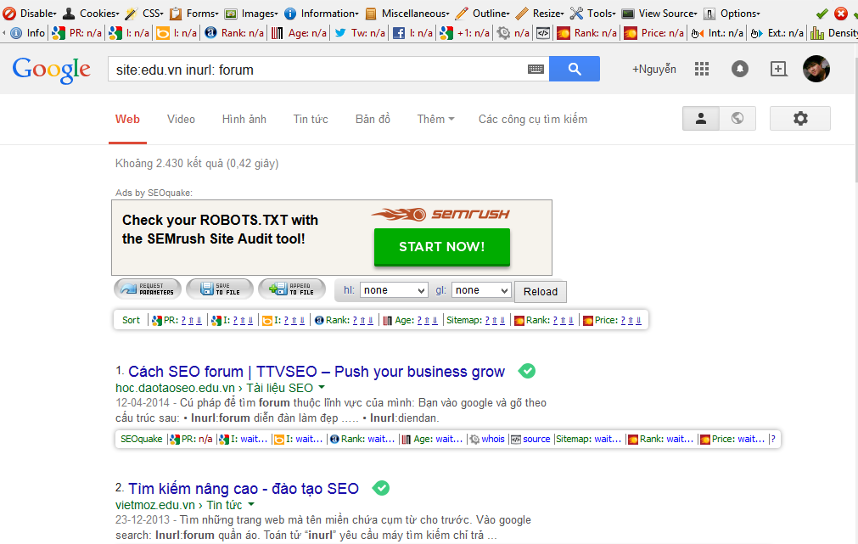Viewport: 858px width, 544px height.
Task: Sort Age descending with down arrow
Action: point(435,321)
